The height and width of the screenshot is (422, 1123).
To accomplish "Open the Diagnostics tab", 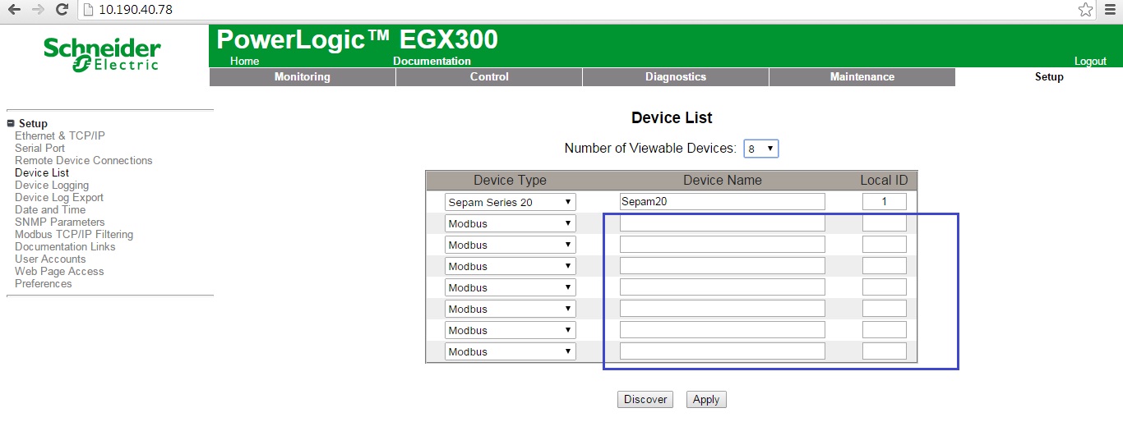I will coord(676,76).
